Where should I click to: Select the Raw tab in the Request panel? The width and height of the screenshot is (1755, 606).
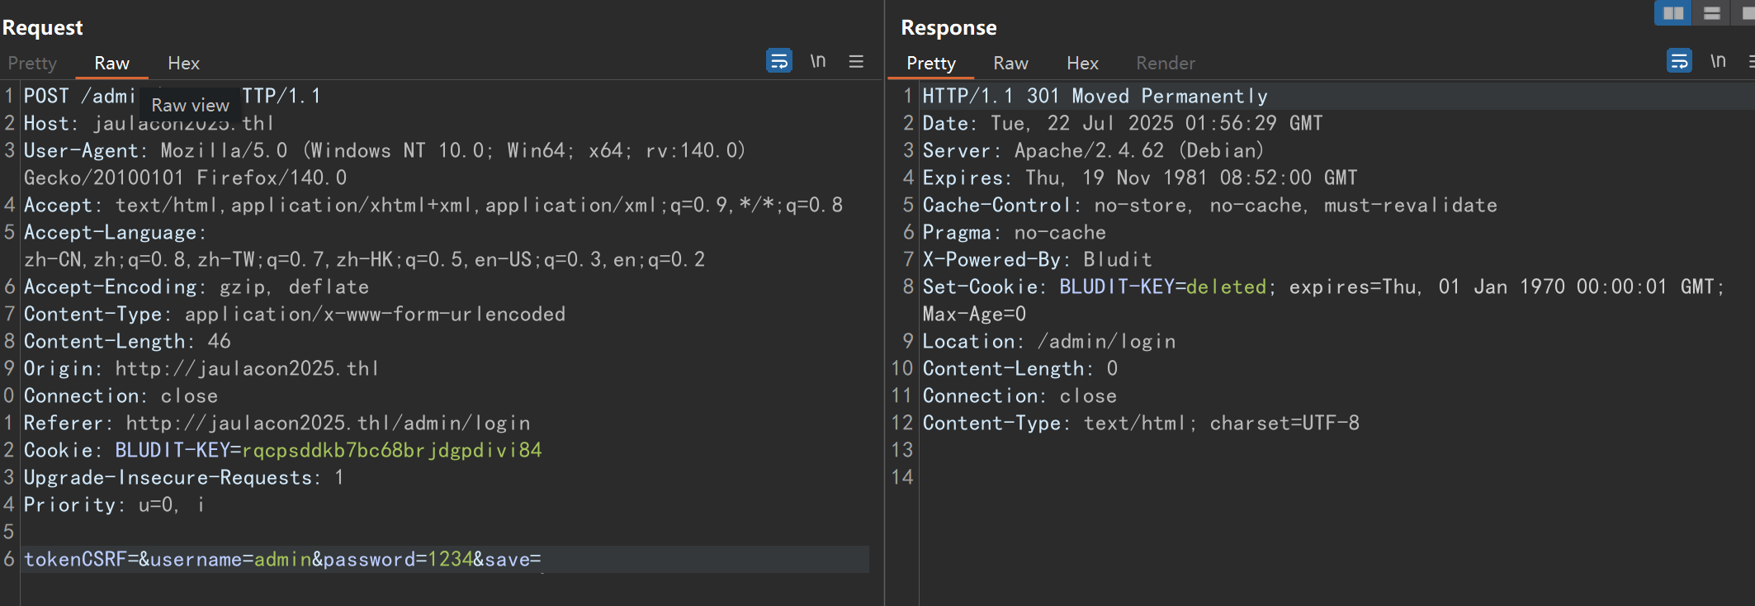111,63
